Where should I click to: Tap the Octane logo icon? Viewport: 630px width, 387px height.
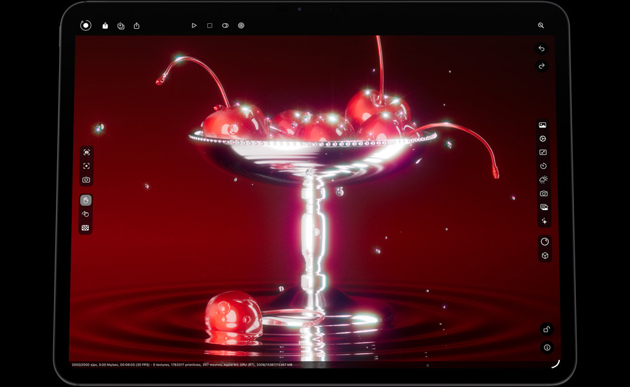point(86,26)
